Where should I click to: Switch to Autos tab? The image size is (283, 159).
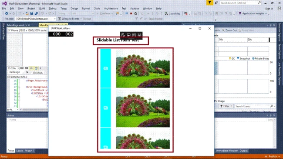tap(10, 151)
